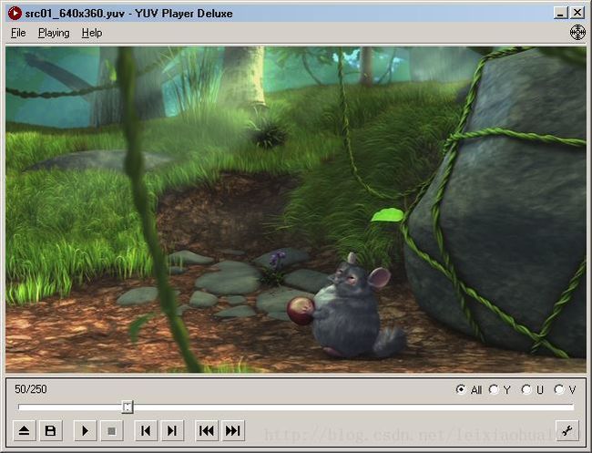Step back one frame
Viewport: 592px width, 453px height.
pos(146,430)
